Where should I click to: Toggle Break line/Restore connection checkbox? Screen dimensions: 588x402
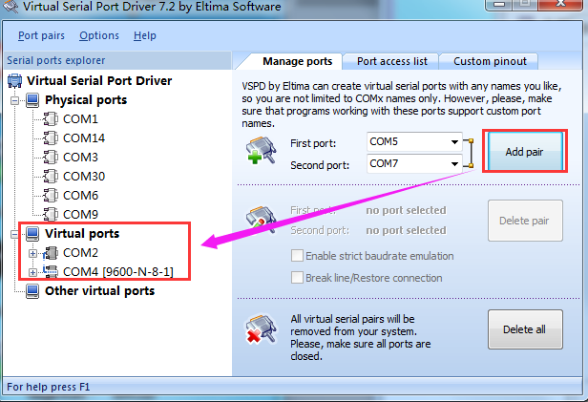pos(297,278)
